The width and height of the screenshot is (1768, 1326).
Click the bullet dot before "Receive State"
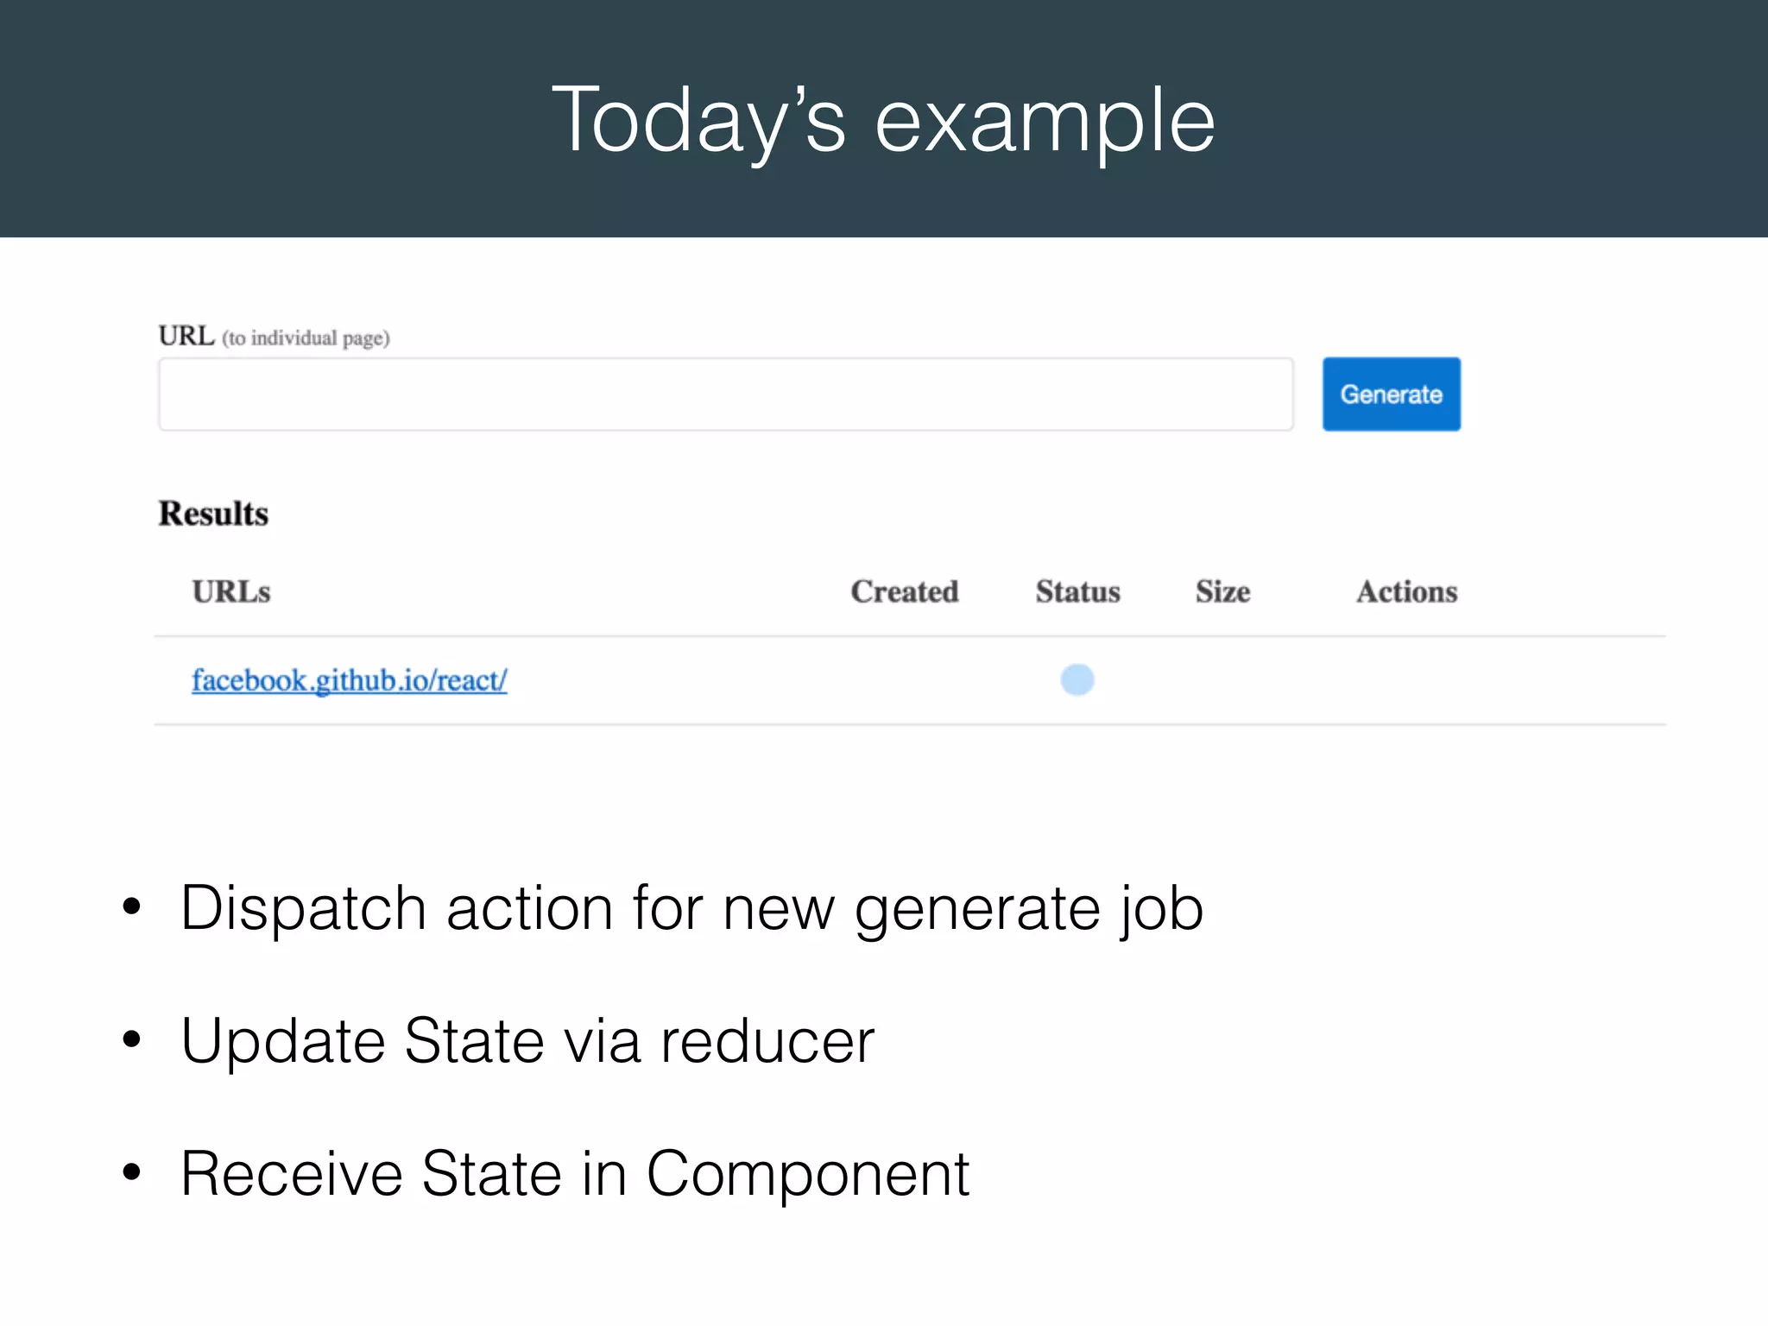131,1172
